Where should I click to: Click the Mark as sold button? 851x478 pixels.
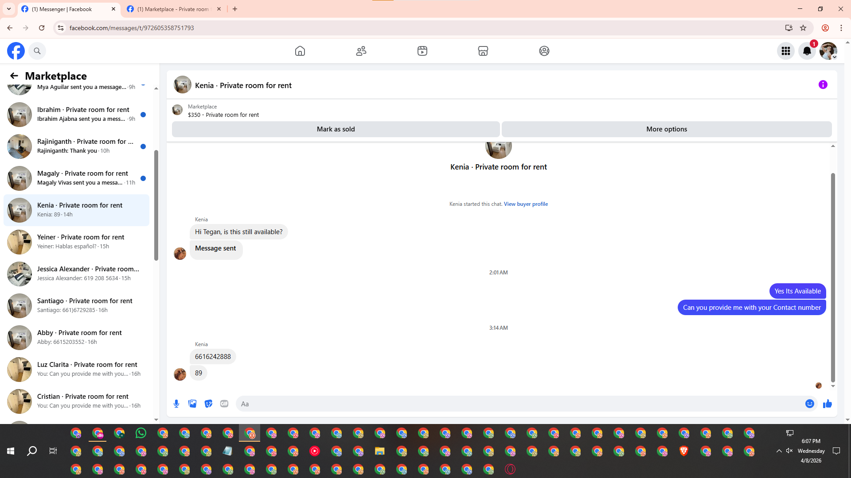336,129
